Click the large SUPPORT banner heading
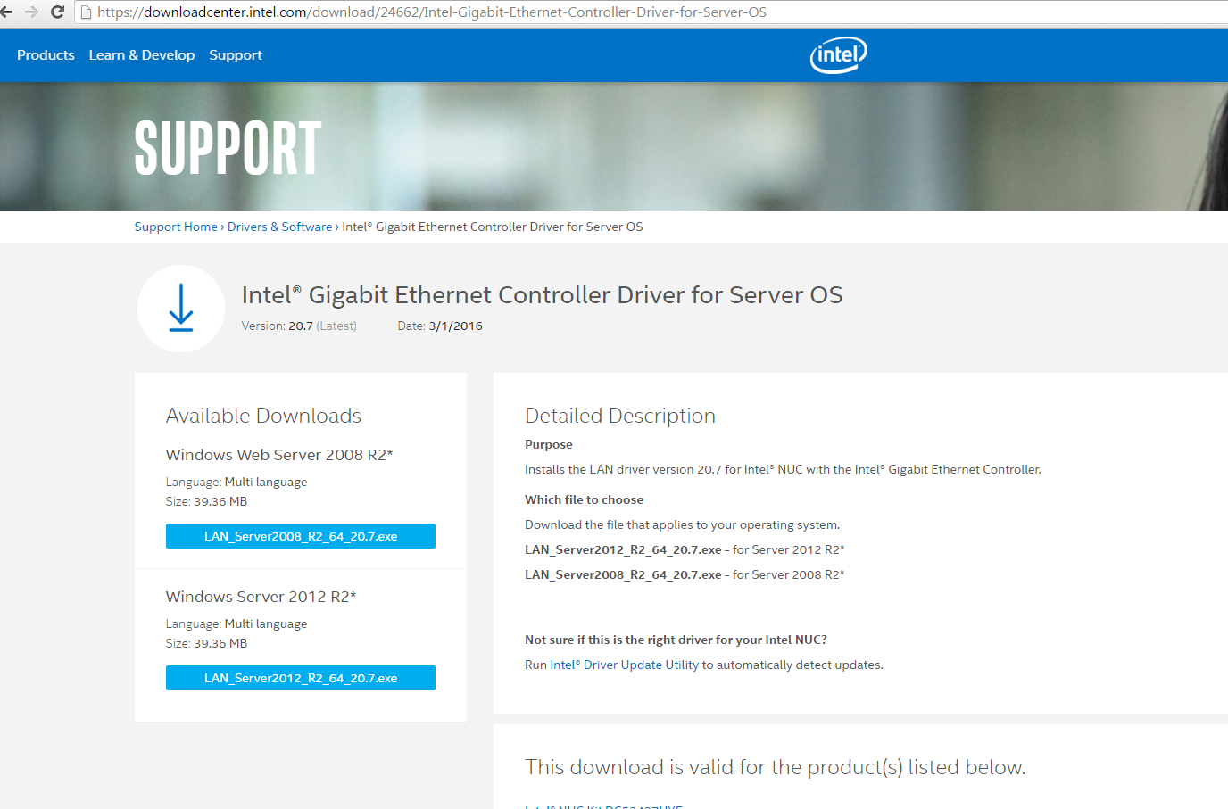This screenshot has width=1228, height=809. [x=228, y=148]
